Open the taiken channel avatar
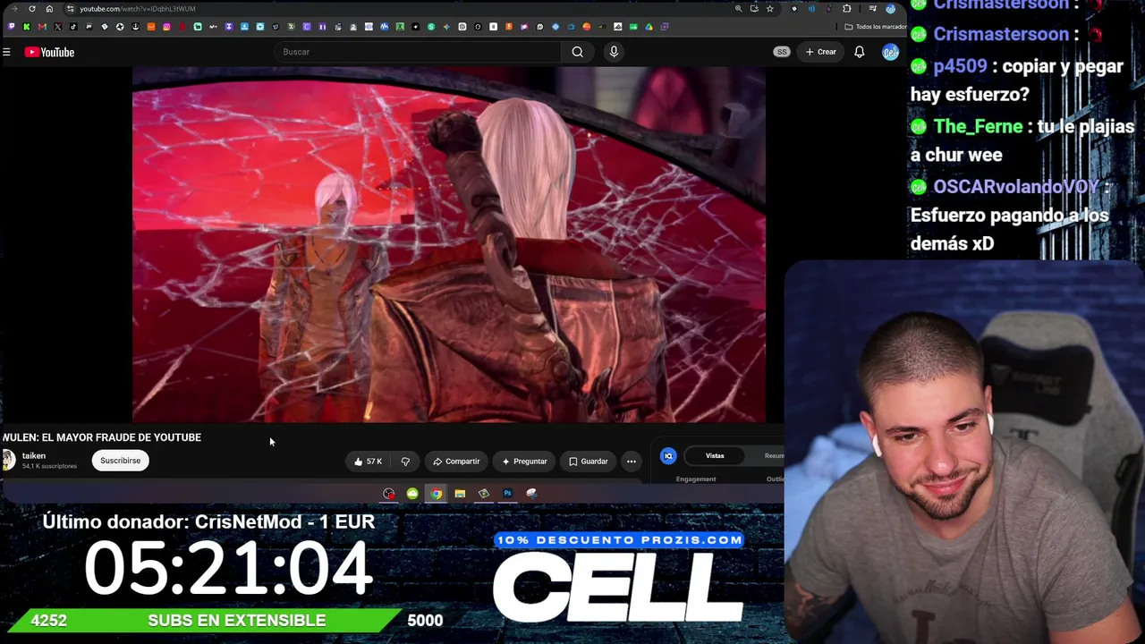 pos(8,460)
